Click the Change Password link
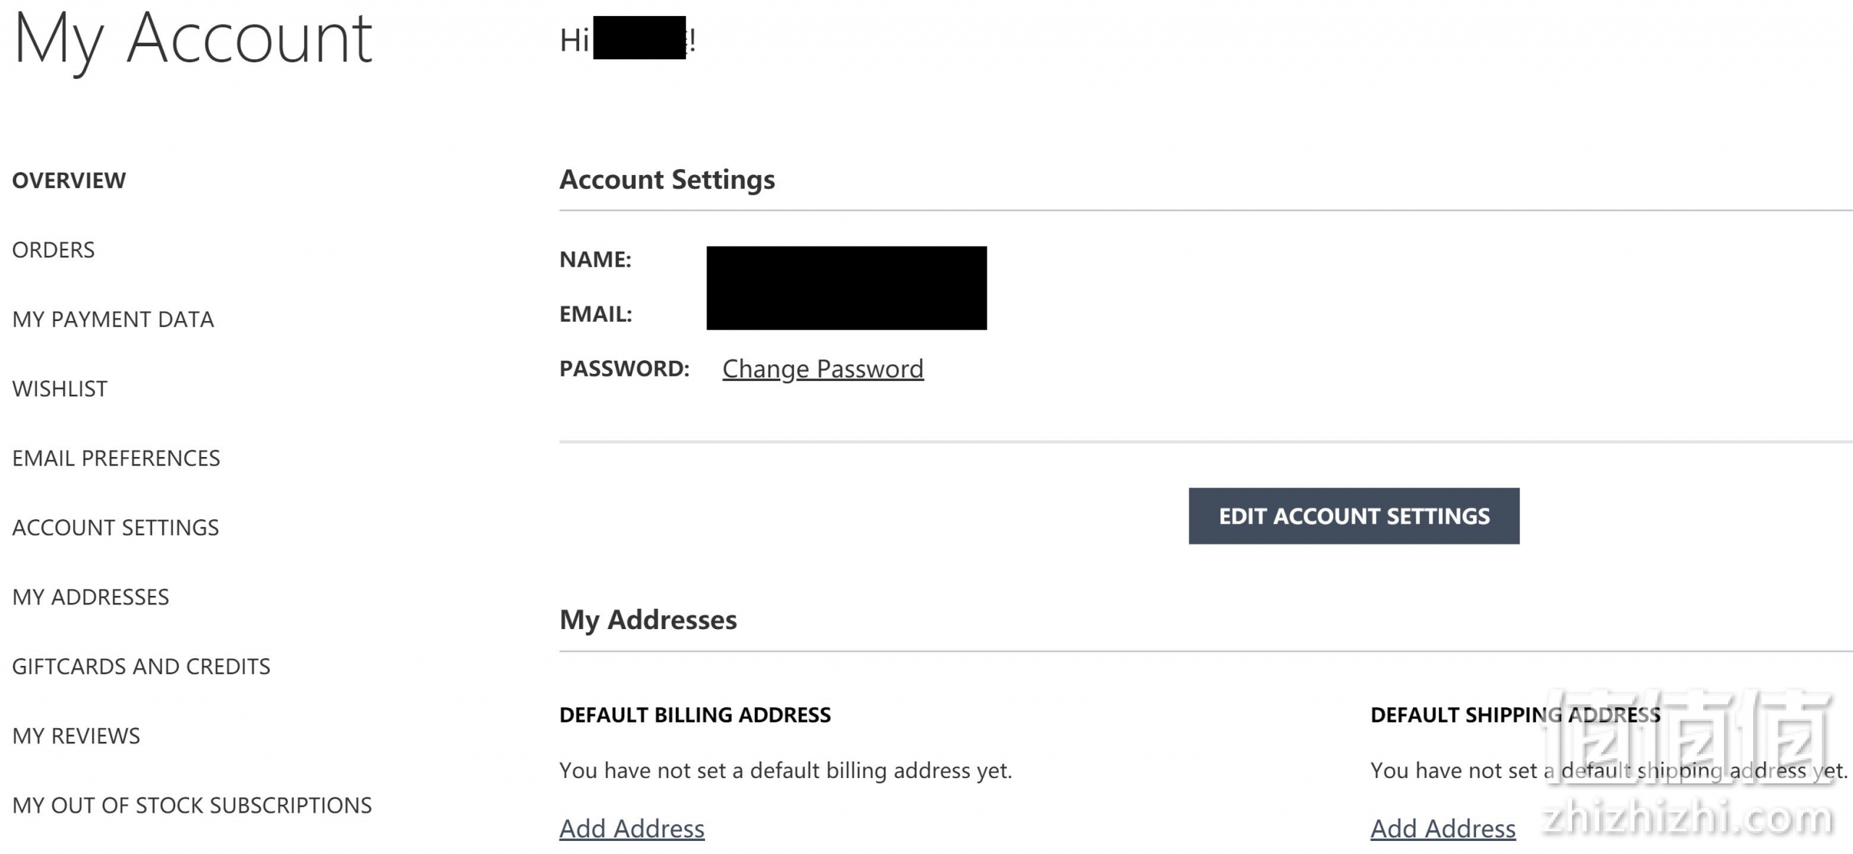The width and height of the screenshot is (1853, 854). 823,369
